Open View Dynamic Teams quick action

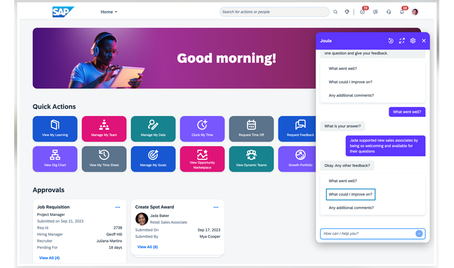pyautogui.click(x=251, y=159)
